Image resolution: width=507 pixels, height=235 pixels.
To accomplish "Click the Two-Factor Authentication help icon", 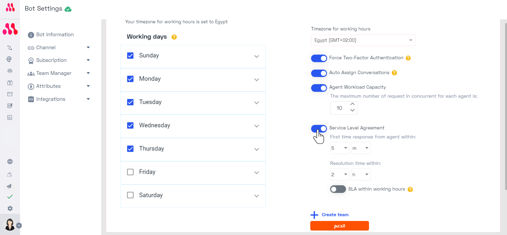I will (x=408, y=58).
